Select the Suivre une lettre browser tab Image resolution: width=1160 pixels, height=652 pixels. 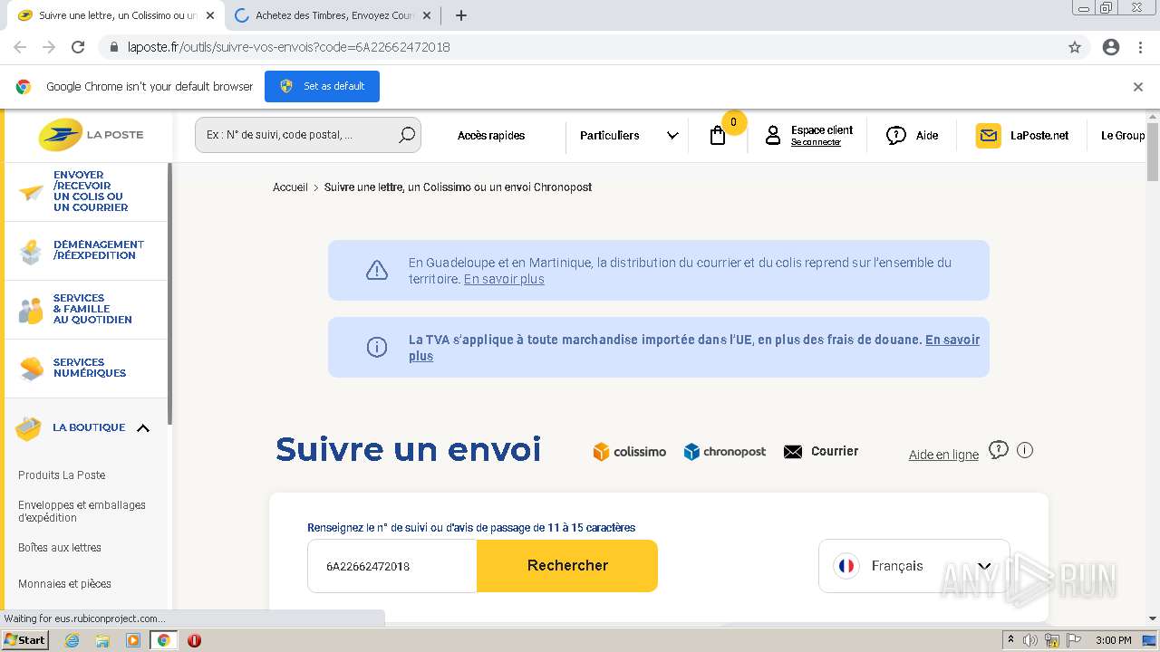(x=118, y=15)
